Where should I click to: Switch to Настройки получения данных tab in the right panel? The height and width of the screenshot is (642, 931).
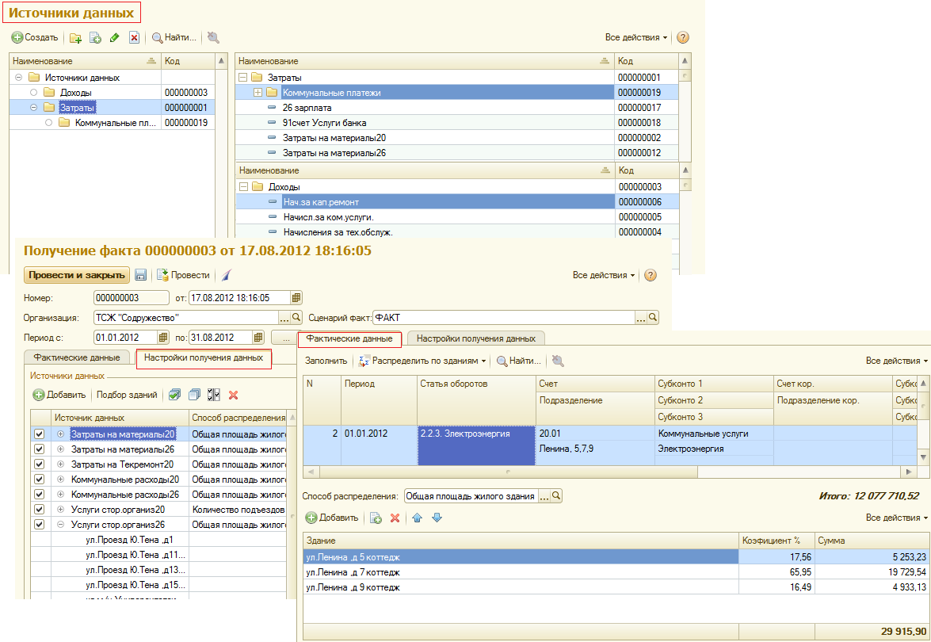(476, 338)
